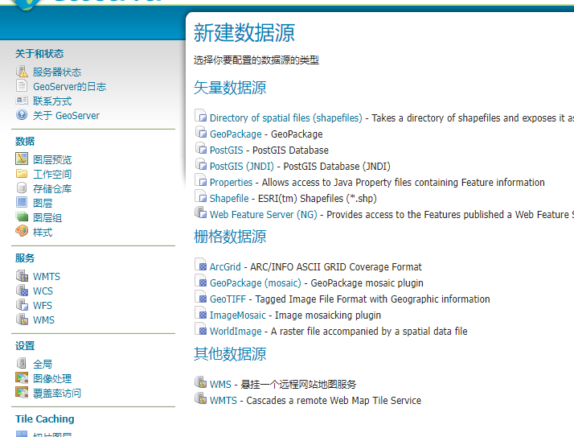Open the 样式 page
The image size is (574, 437).
pos(43,232)
